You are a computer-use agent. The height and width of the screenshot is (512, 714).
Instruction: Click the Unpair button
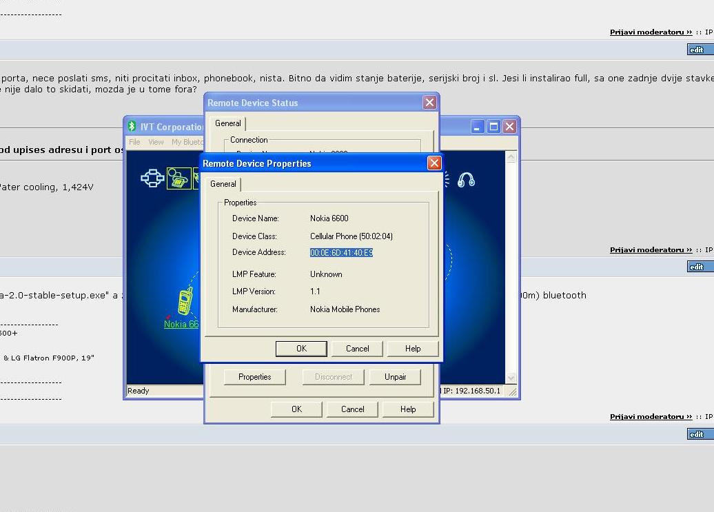(395, 377)
